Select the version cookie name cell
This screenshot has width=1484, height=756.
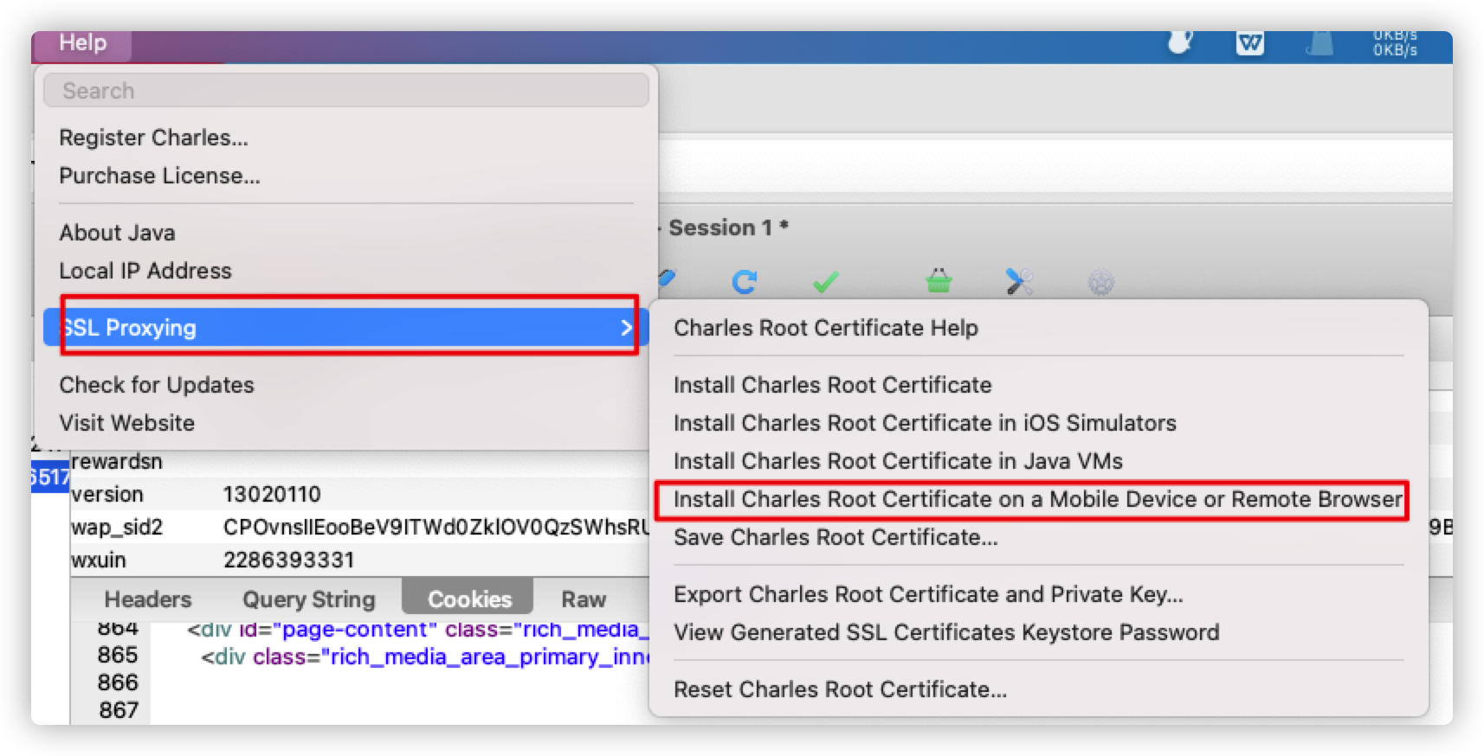point(107,495)
